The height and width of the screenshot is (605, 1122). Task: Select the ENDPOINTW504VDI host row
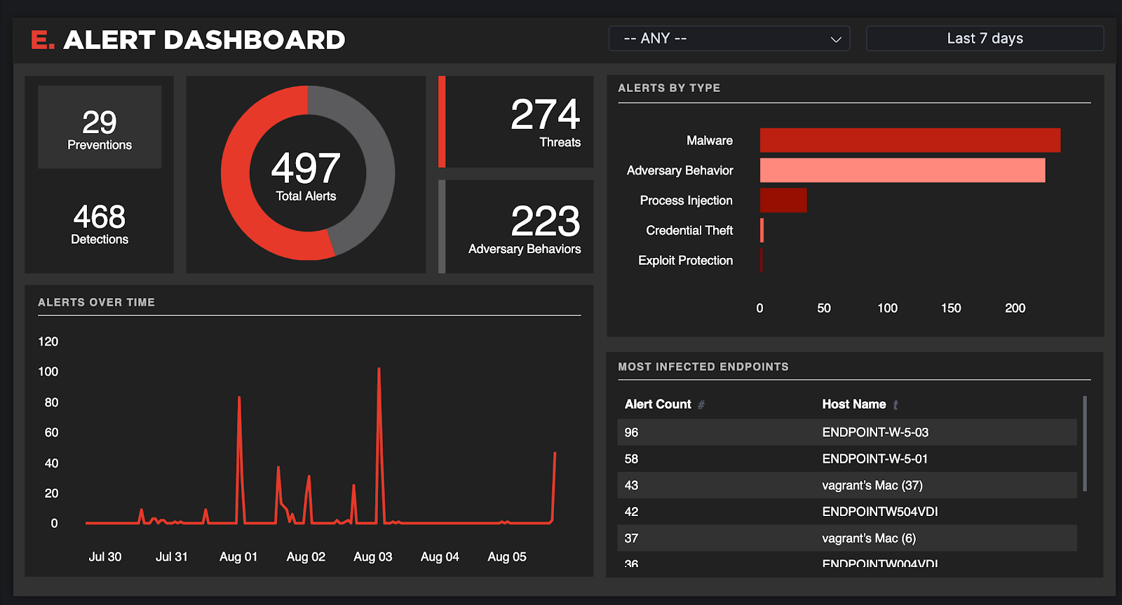click(x=847, y=512)
